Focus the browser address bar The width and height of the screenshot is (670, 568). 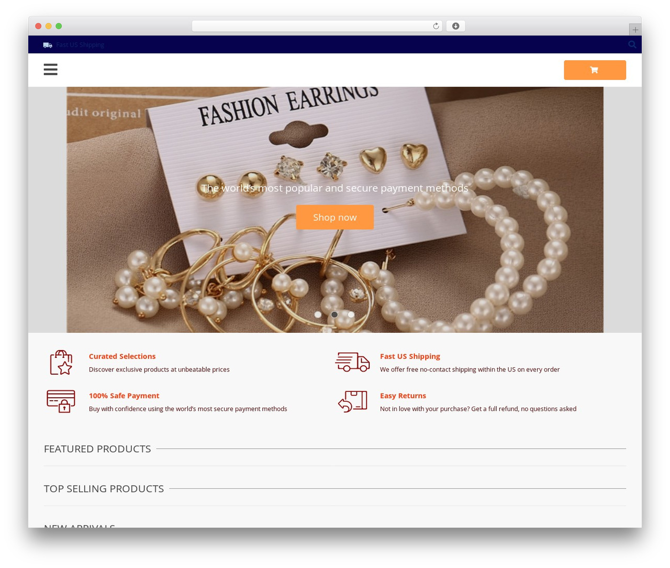[317, 26]
